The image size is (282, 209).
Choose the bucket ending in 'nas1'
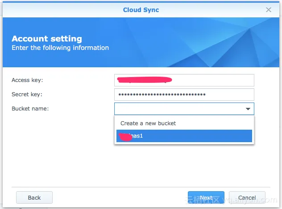click(184, 136)
